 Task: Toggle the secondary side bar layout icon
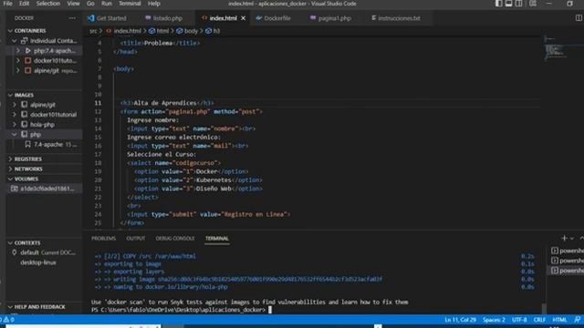tap(518, 4)
